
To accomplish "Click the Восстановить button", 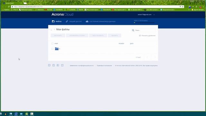I will 98,35.
